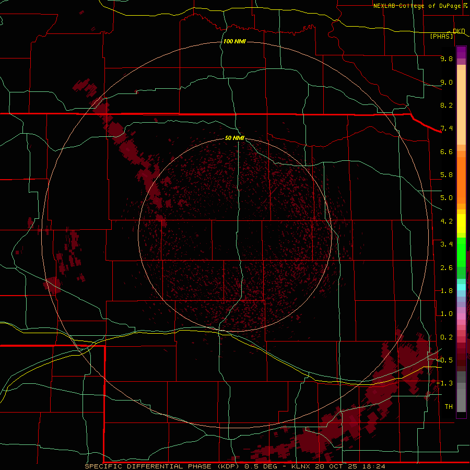Click the 1.8 value on the color scale
This screenshot has height=470, width=470.
coord(446,291)
